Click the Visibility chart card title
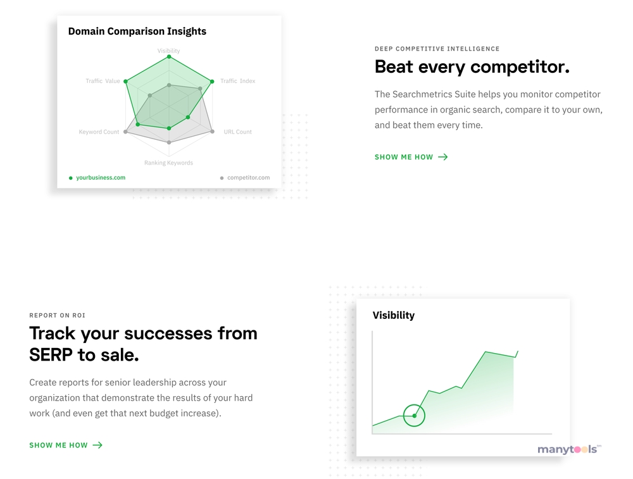Viewport: 633px width, 479px height. (394, 316)
